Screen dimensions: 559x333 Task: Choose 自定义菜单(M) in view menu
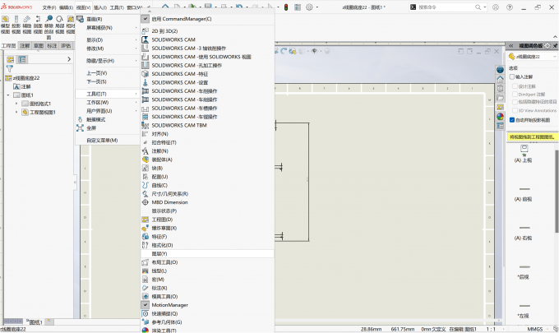pyautogui.click(x=108, y=141)
